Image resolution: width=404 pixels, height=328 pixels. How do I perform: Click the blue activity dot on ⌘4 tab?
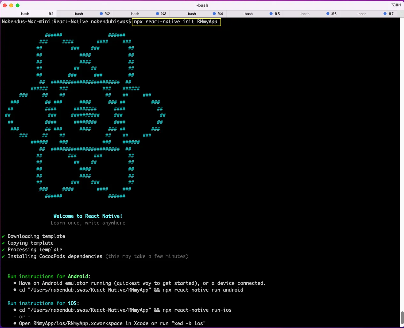214,14
